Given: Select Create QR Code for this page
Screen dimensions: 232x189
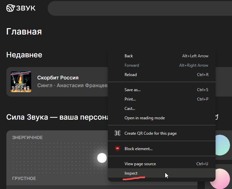Looking at the screenshot, I should coord(161,133).
